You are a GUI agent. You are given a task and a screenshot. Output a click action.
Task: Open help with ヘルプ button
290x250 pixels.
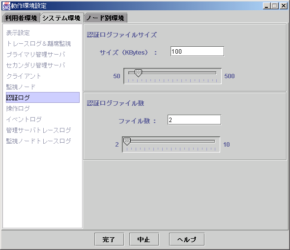[187, 239]
